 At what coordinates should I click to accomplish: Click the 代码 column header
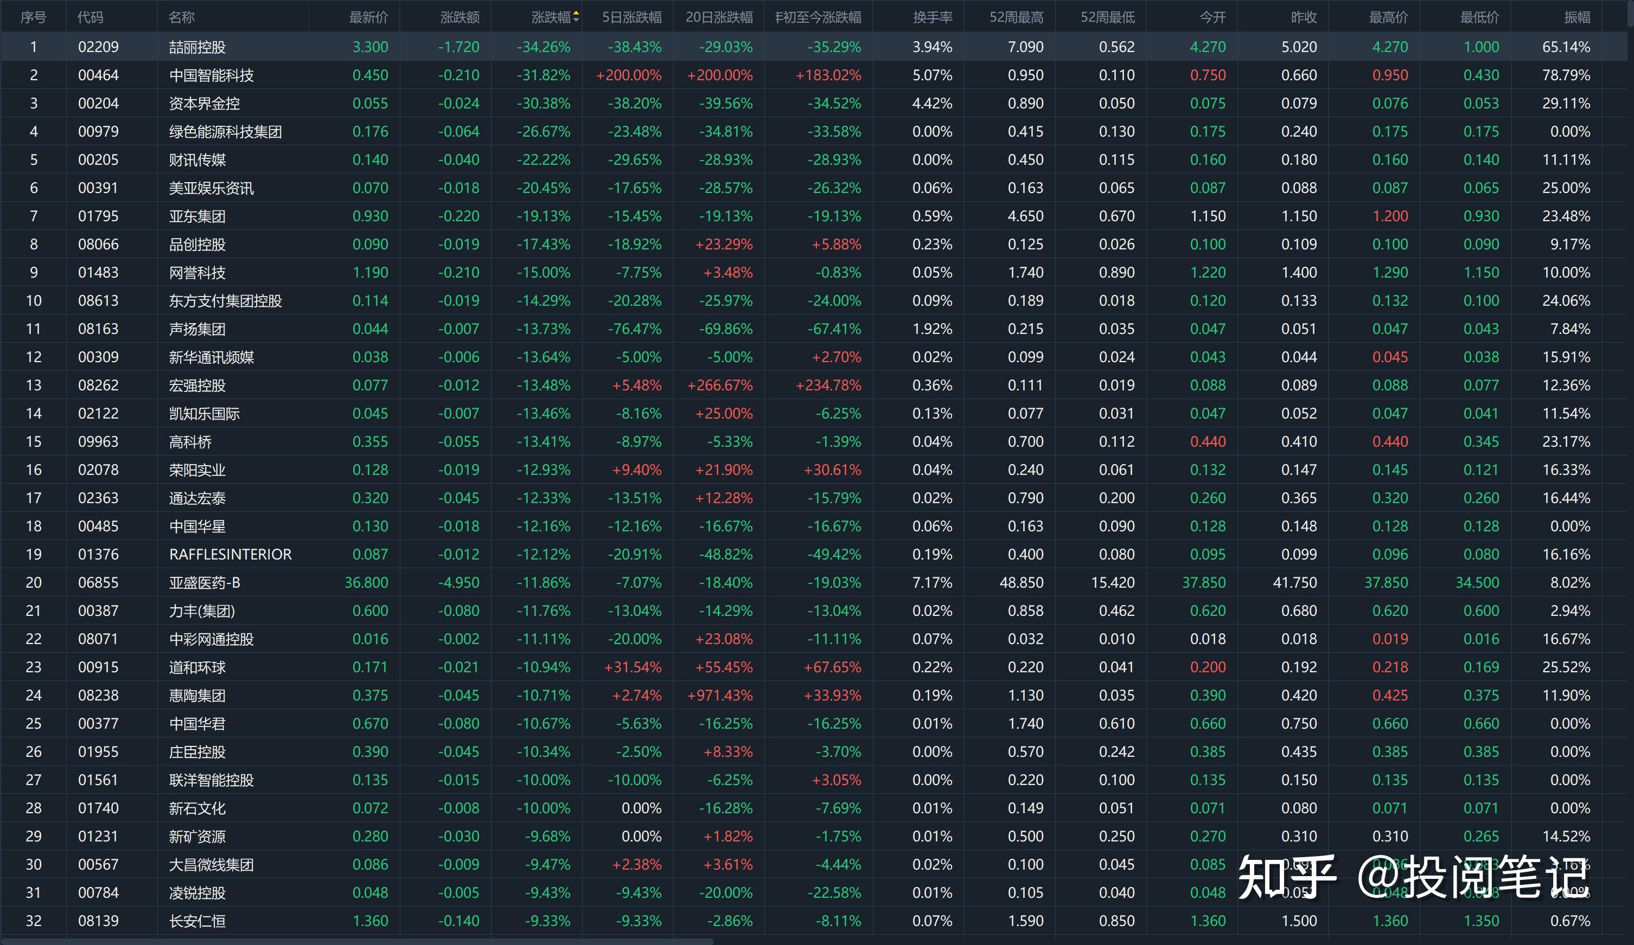pos(90,17)
